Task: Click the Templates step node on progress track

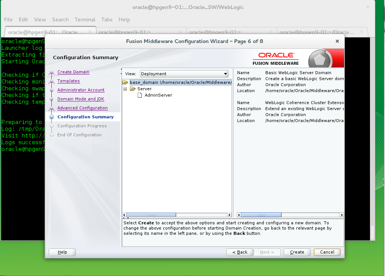Action: [51, 81]
